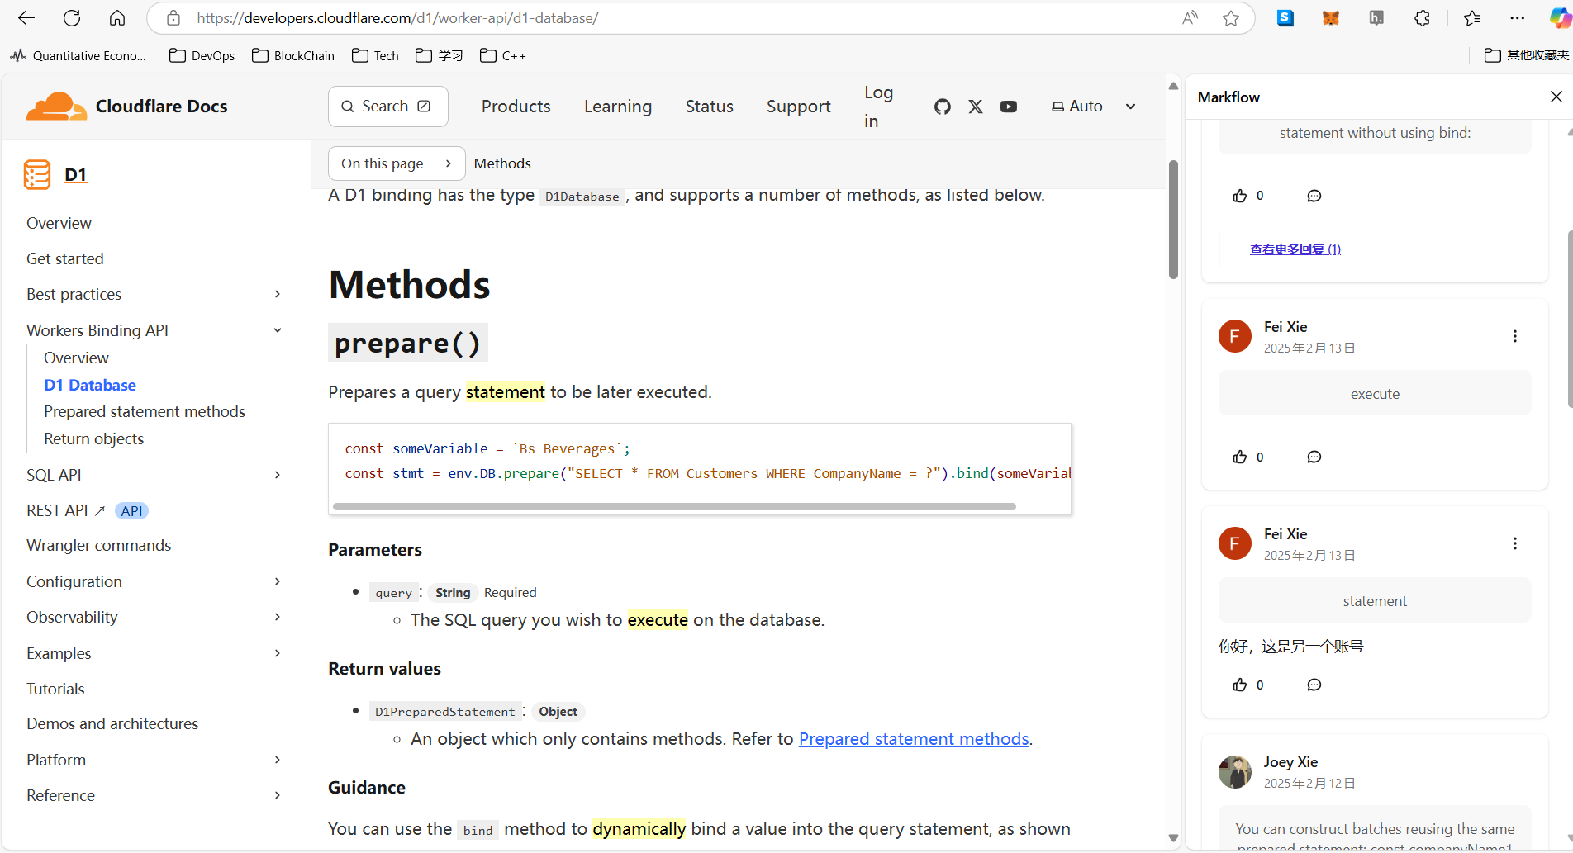This screenshot has height=853, width=1573.
Task: Bookmark page with the star icon
Action: point(1231,18)
